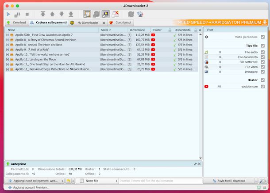Open Vista personale gear settings icon
The height and width of the screenshot is (193, 270).
(207, 37)
